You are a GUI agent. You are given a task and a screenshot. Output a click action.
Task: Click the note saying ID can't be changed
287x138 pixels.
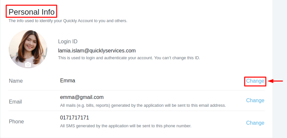pyautogui.click(x=129, y=58)
